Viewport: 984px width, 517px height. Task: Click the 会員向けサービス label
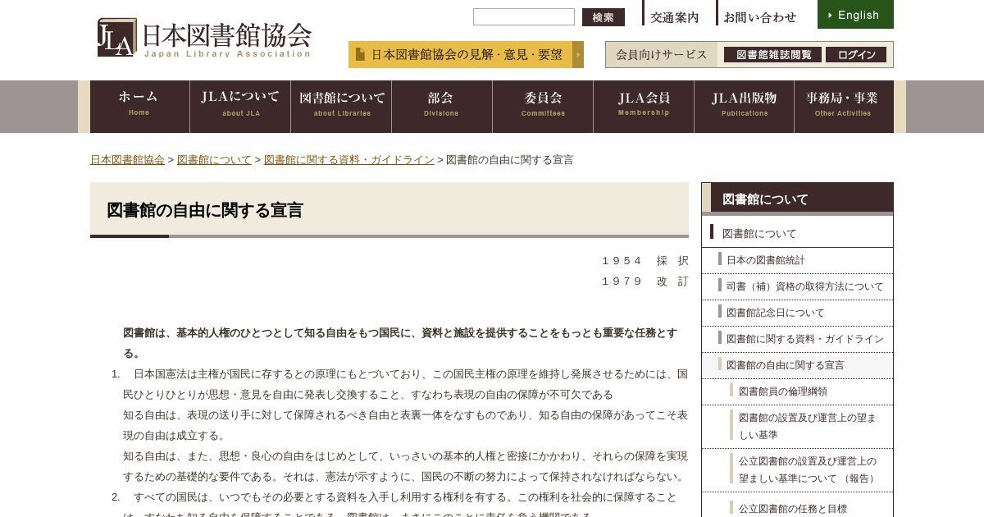(662, 55)
